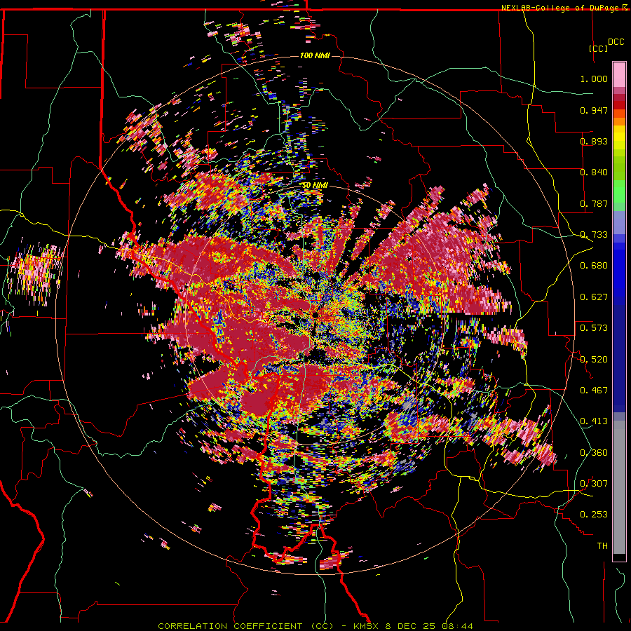The height and width of the screenshot is (631, 631).
Task: Click the 0.627 legend value
Action: tap(594, 297)
